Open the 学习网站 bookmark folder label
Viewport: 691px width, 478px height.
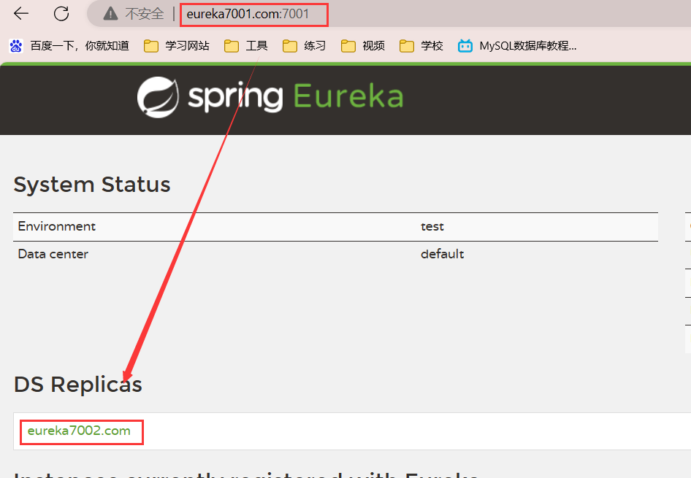tap(187, 46)
